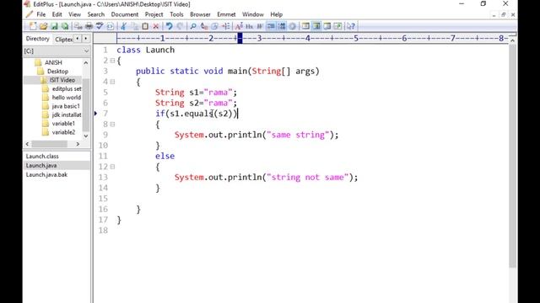The image size is (540, 303).
Task: Open the Font settings icon
Action: pyautogui.click(x=239, y=26)
